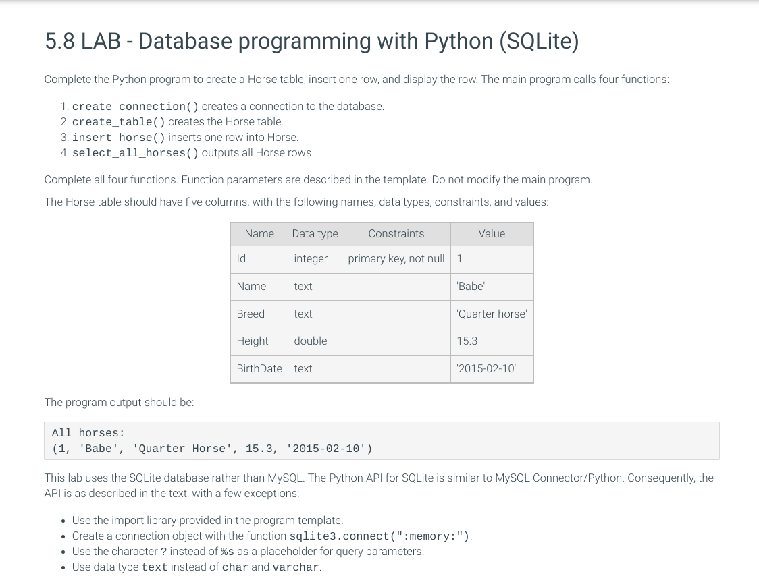The height and width of the screenshot is (576, 759).
Task: Select the create_table() function name
Action: pyautogui.click(x=119, y=122)
